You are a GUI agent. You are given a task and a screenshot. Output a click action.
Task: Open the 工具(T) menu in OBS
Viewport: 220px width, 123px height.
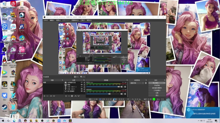(82, 20)
